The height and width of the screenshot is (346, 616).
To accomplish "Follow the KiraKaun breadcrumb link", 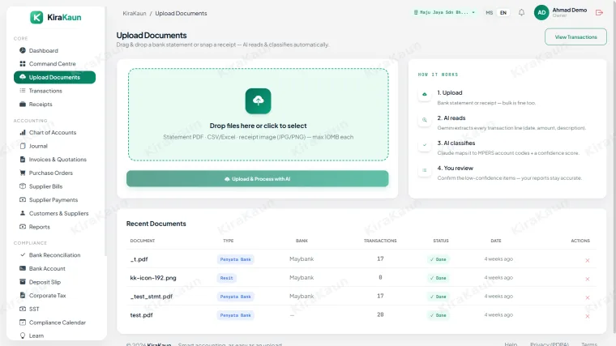I will point(135,13).
